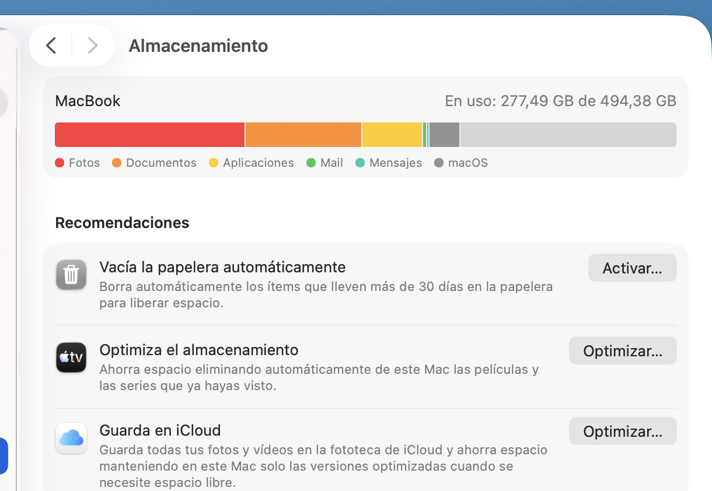The image size is (712, 491).
Task: Click the orange Documentos legend dot
Action: coord(117,163)
